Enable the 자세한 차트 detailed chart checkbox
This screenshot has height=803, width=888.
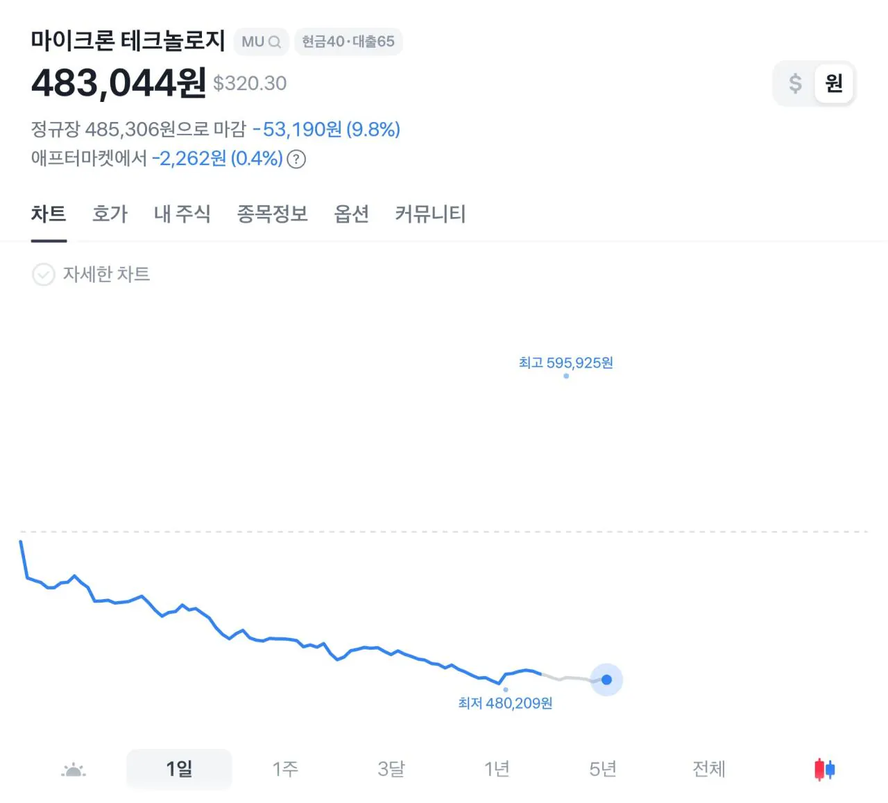(x=43, y=275)
